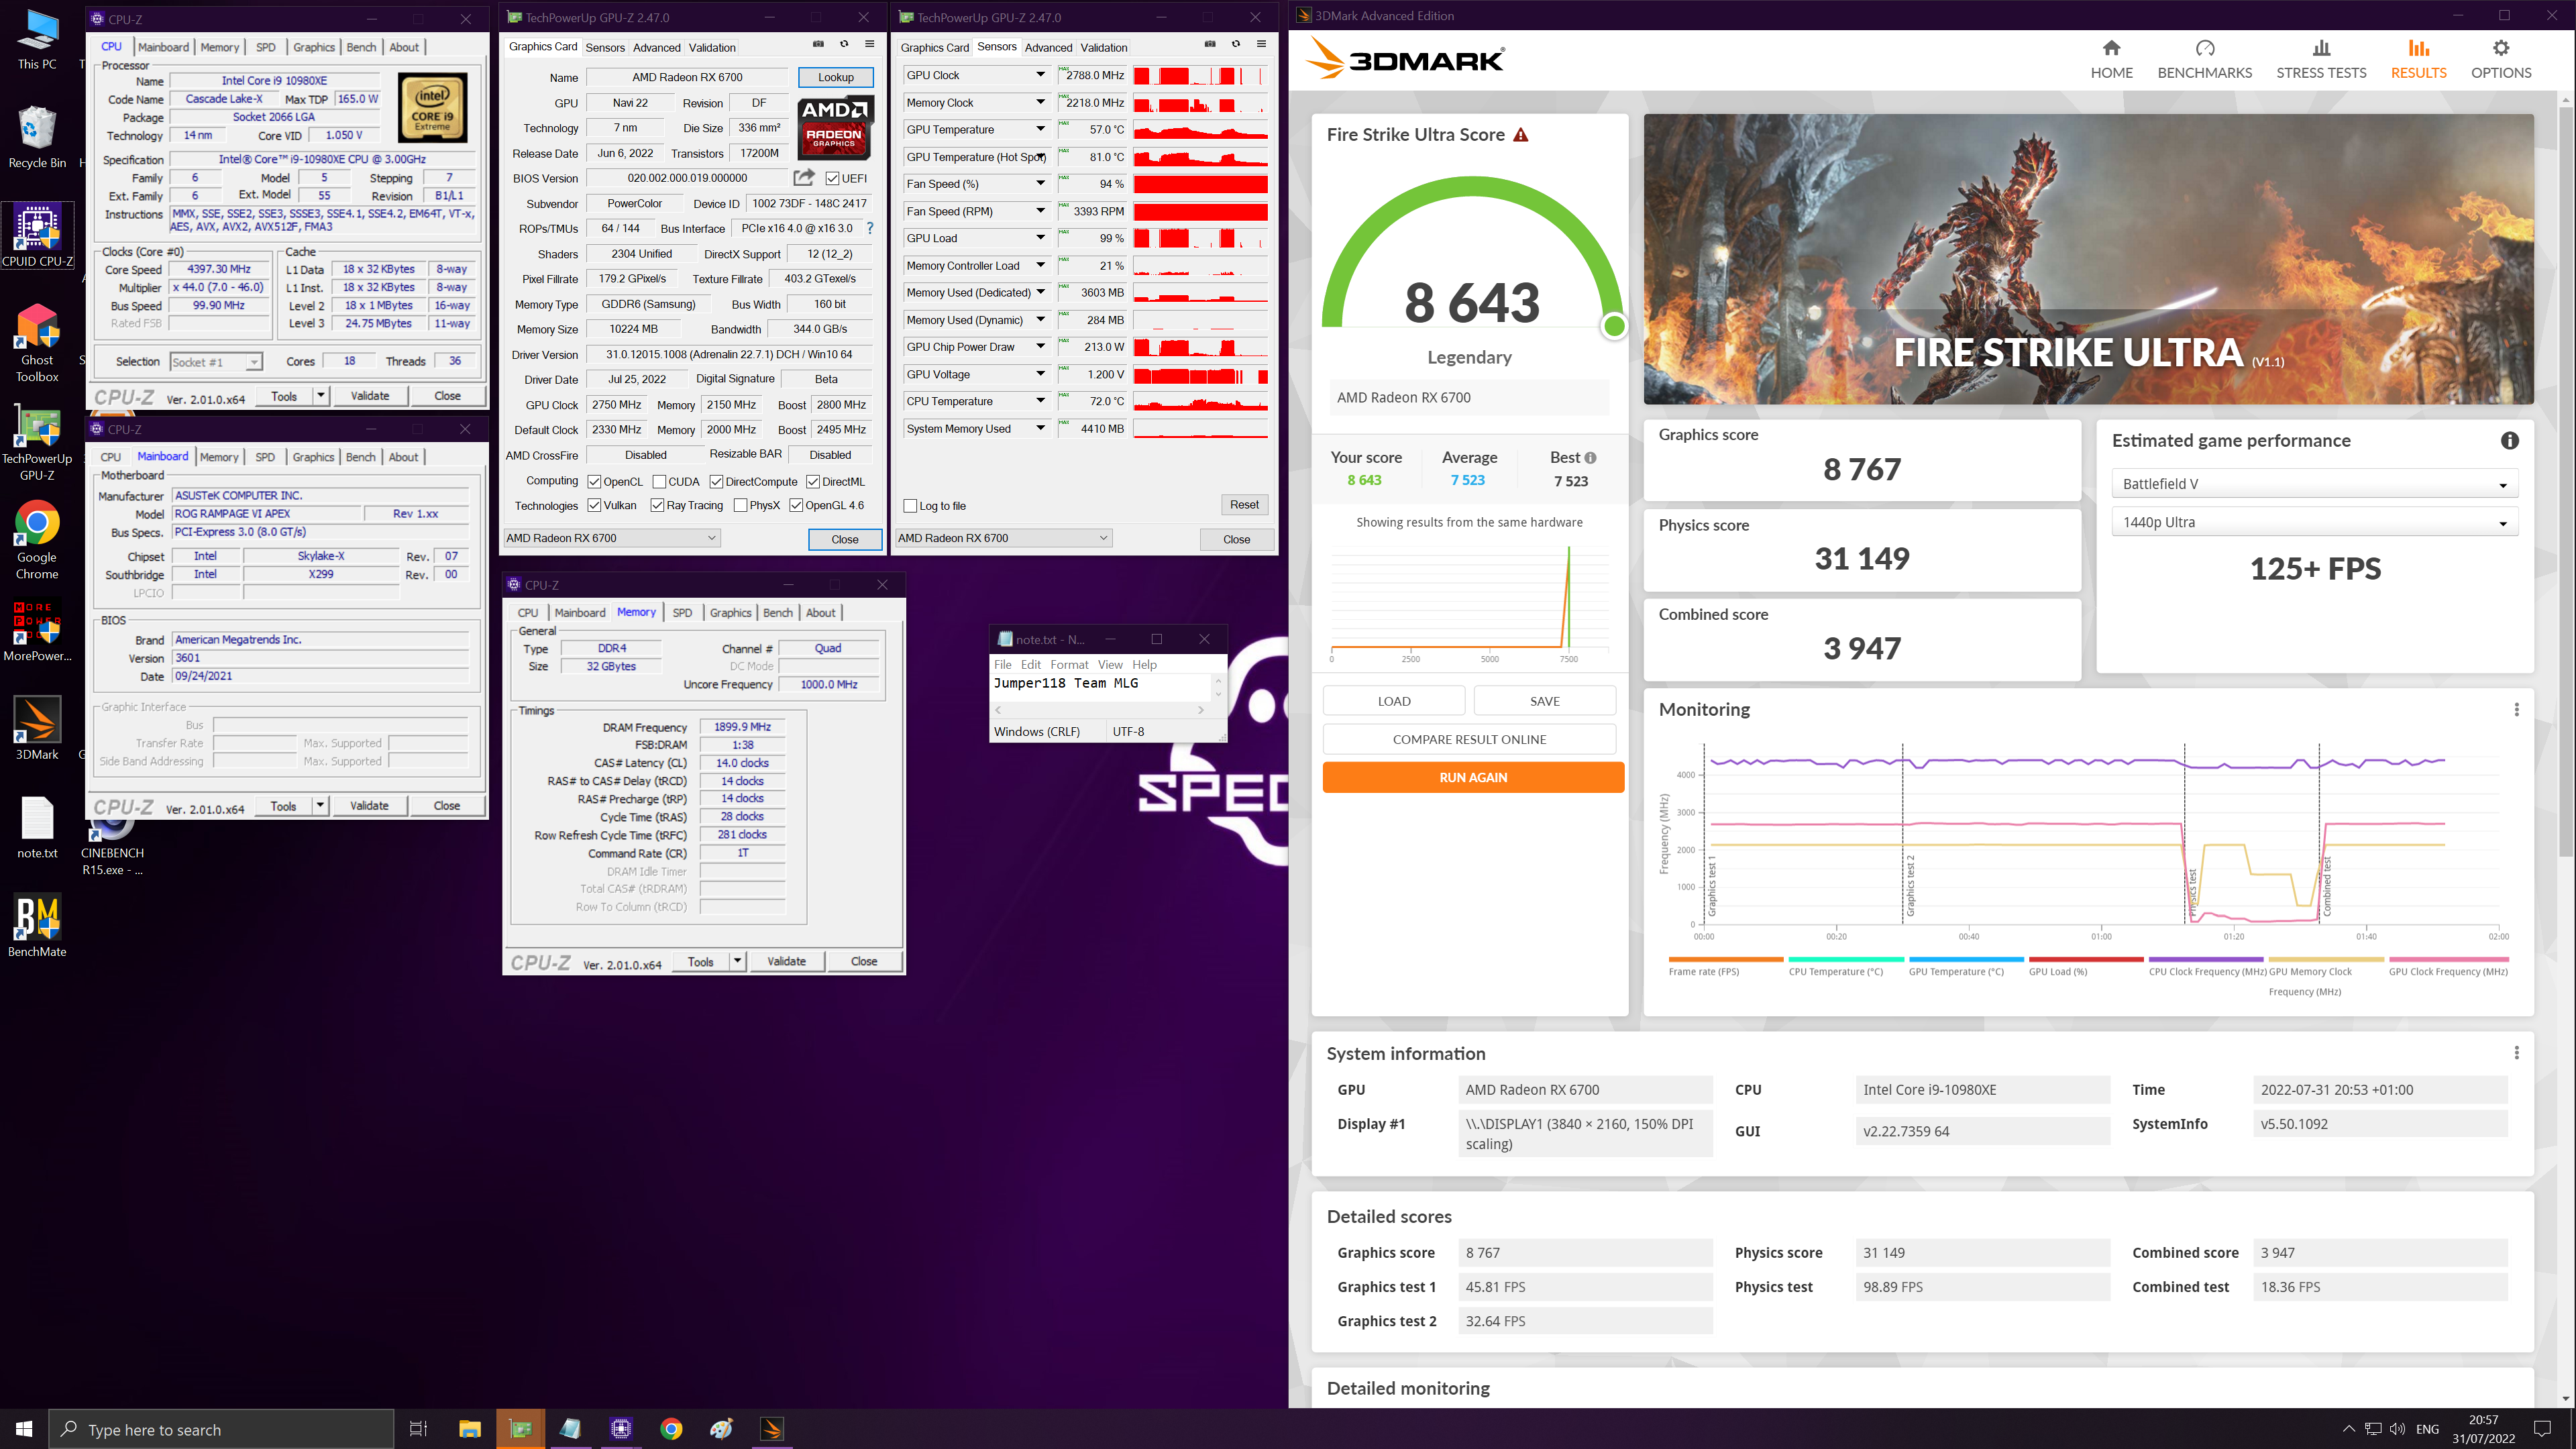Open STRESS TESTS in 3DMark
The width and height of the screenshot is (2576, 1449).
(x=2321, y=60)
